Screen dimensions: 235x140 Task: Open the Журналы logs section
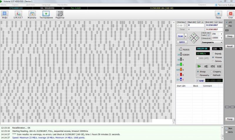pyautogui.click(x=32, y=14)
